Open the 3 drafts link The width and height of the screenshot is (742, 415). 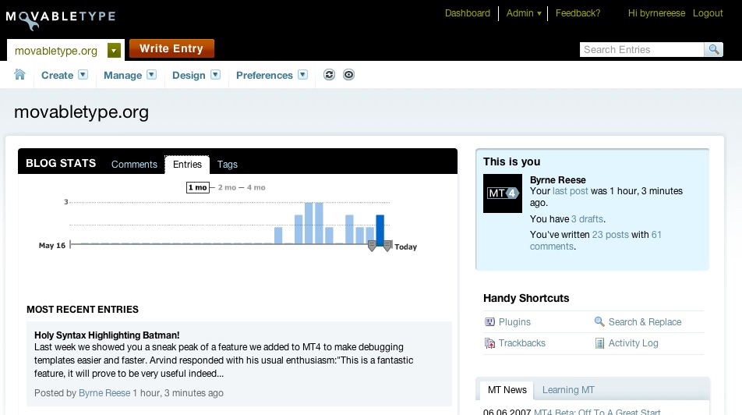coord(587,219)
